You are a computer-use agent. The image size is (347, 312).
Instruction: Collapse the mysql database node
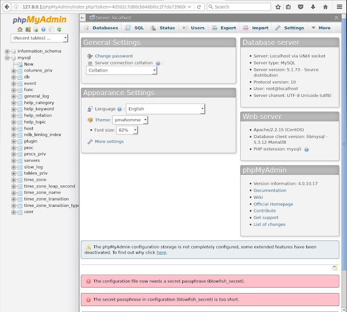(7, 58)
